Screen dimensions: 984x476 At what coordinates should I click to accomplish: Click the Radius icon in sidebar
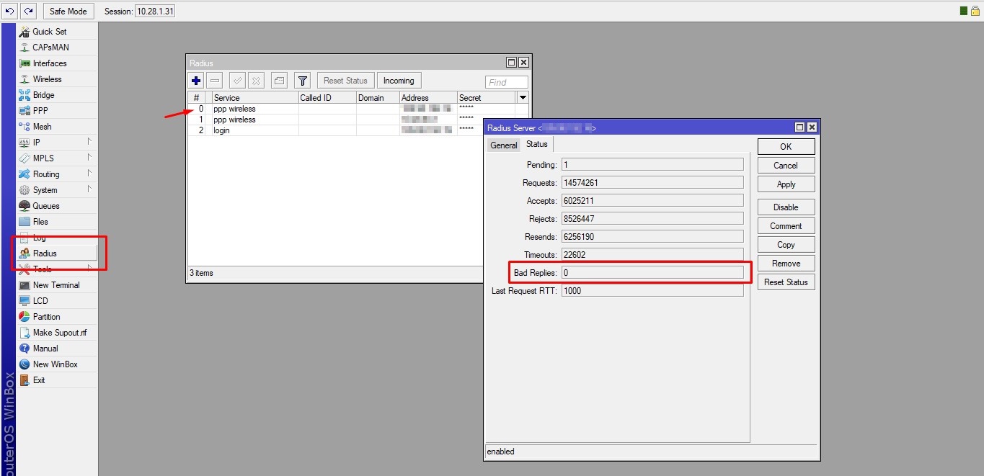(25, 253)
